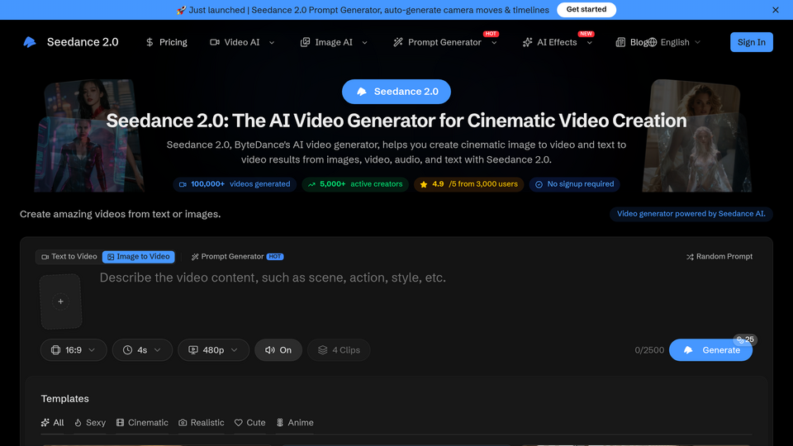
Task: Click the Seedance 2.0 logo icon in header
Action: [x=30, y=42]
